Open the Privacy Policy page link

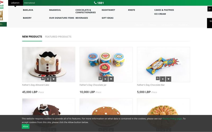click(x=172, y=119)
